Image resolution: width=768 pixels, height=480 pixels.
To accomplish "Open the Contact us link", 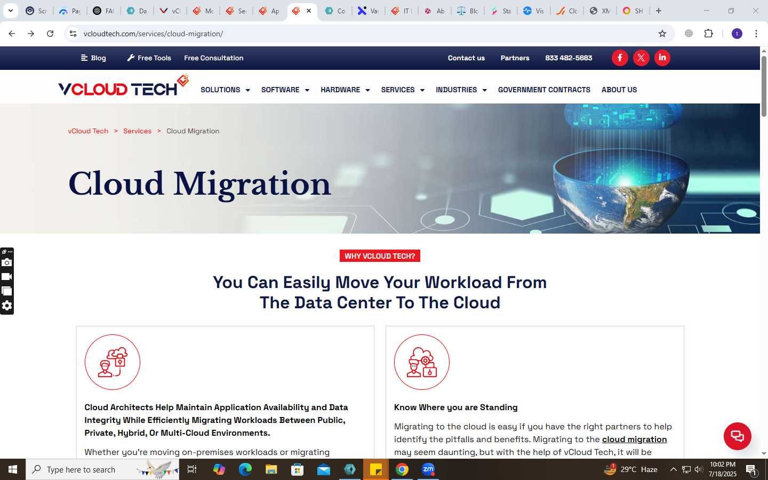I will click(466, 58).
